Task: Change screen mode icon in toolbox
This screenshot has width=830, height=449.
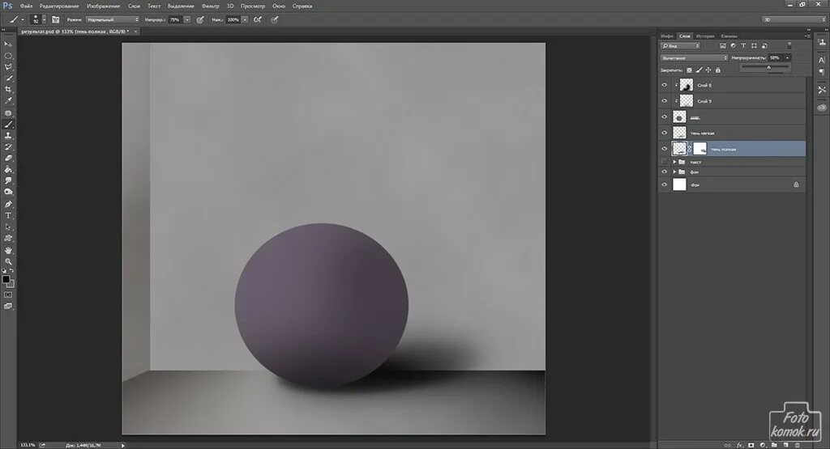Action: [x=8, y=306]
